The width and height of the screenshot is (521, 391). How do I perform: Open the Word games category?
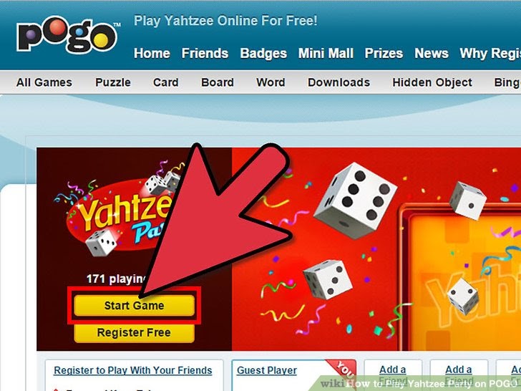pos(271,82)
